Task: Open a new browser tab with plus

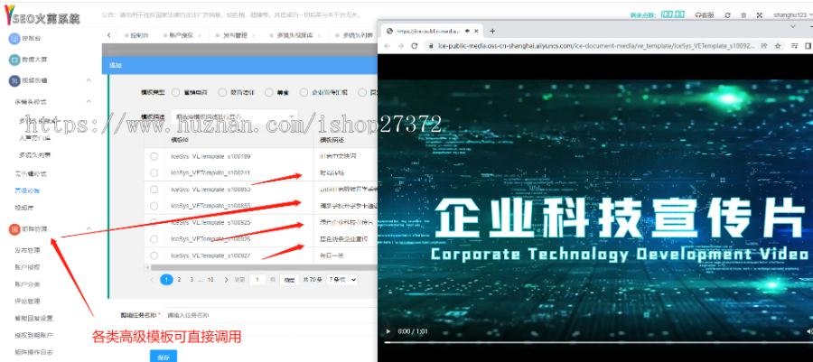Action: [x=492, y=31]
